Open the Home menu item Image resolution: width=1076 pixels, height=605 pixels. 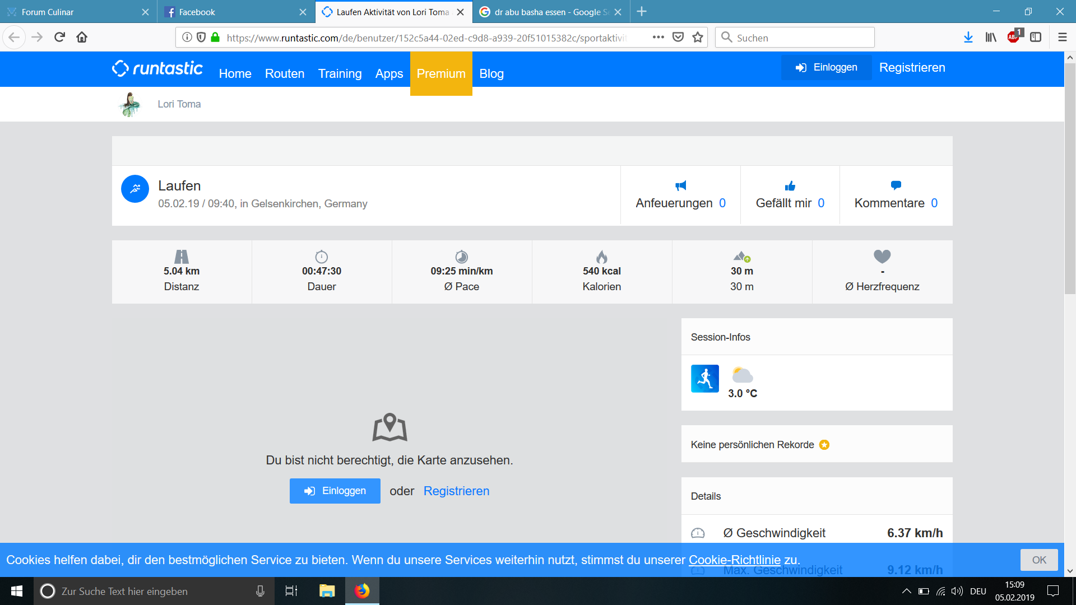(235, 73)
